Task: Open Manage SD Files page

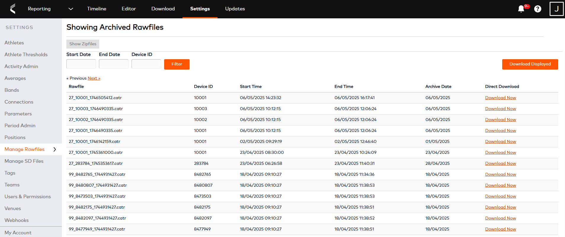Action: tap(24, 161)
